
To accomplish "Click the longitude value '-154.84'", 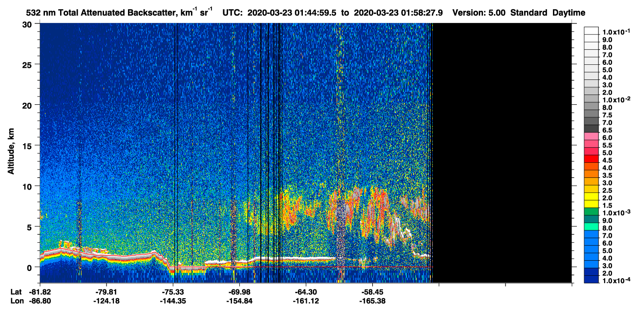I will [239, 301].
